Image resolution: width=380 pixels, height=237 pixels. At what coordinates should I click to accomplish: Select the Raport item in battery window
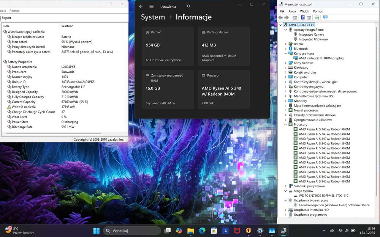point(6,18)
